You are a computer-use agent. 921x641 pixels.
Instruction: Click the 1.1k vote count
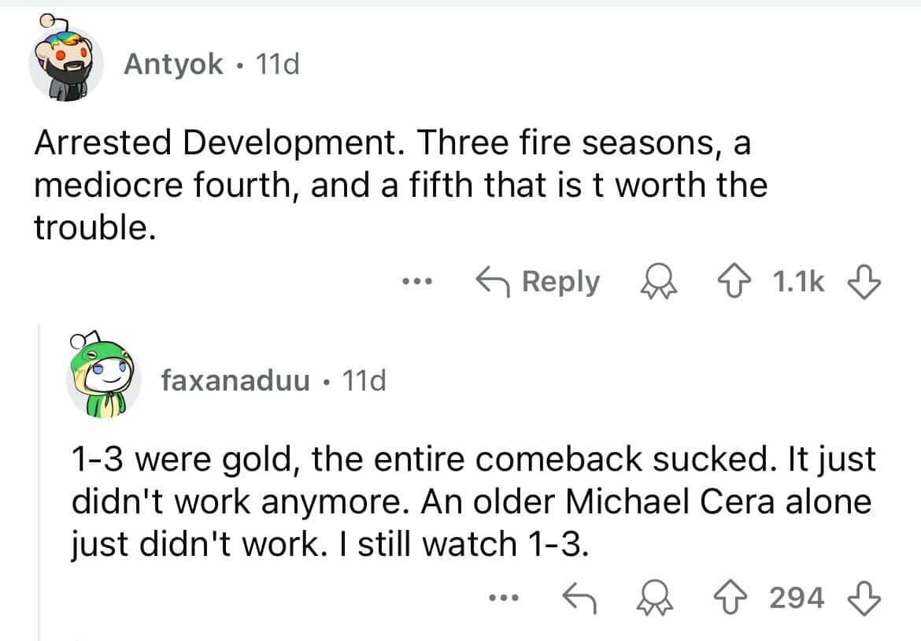(799, 281)
